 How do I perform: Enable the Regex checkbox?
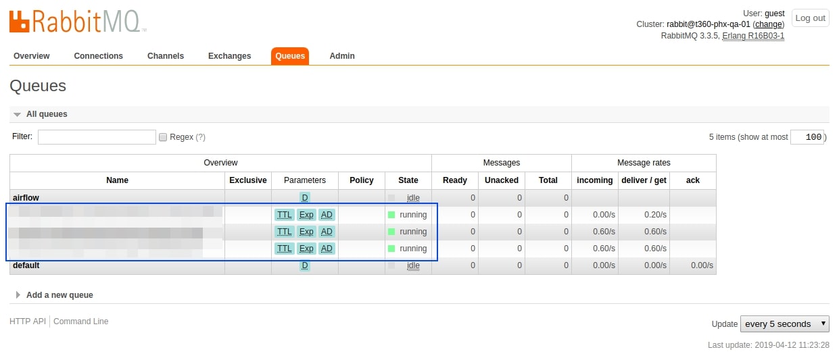(162, 137)
